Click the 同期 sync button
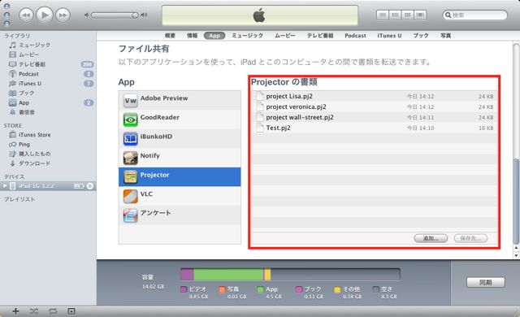 (x=486, y=282)
